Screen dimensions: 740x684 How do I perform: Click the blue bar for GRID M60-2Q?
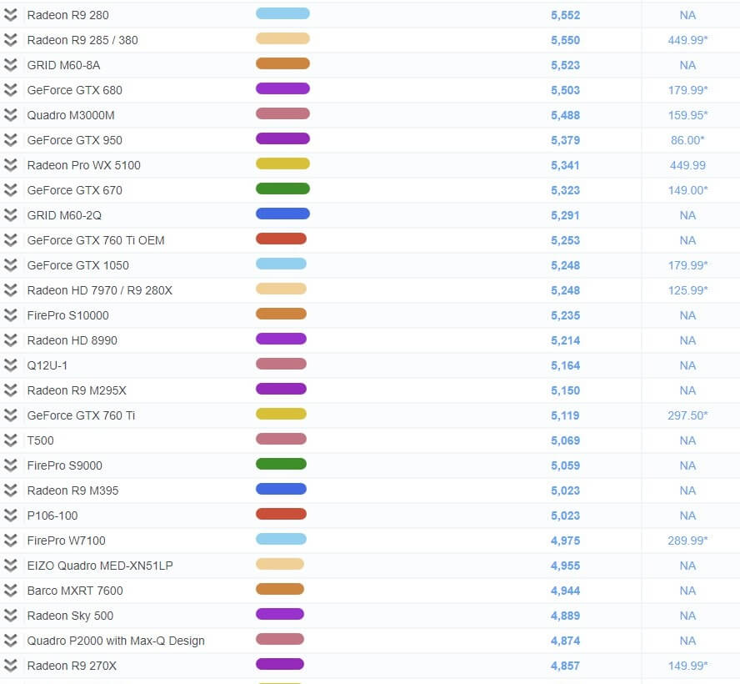[x=282, y=214]
